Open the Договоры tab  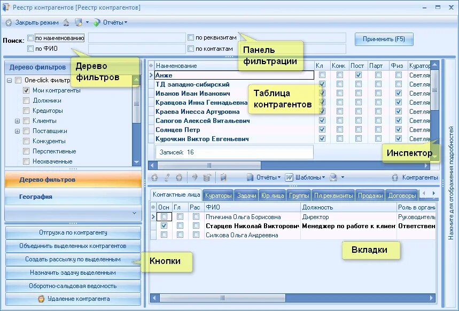(x=402, y=195)
